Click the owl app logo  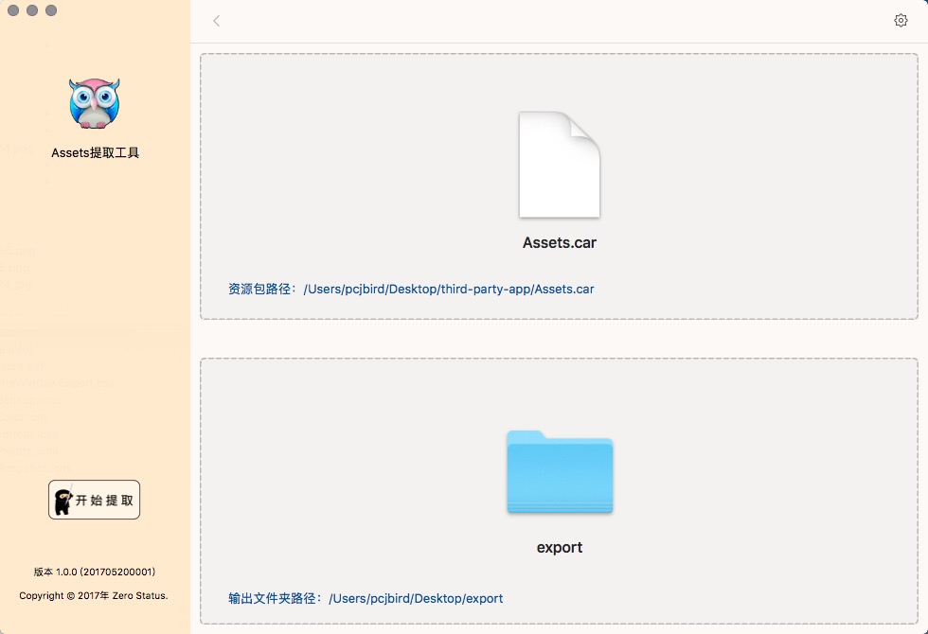[94, 103]
